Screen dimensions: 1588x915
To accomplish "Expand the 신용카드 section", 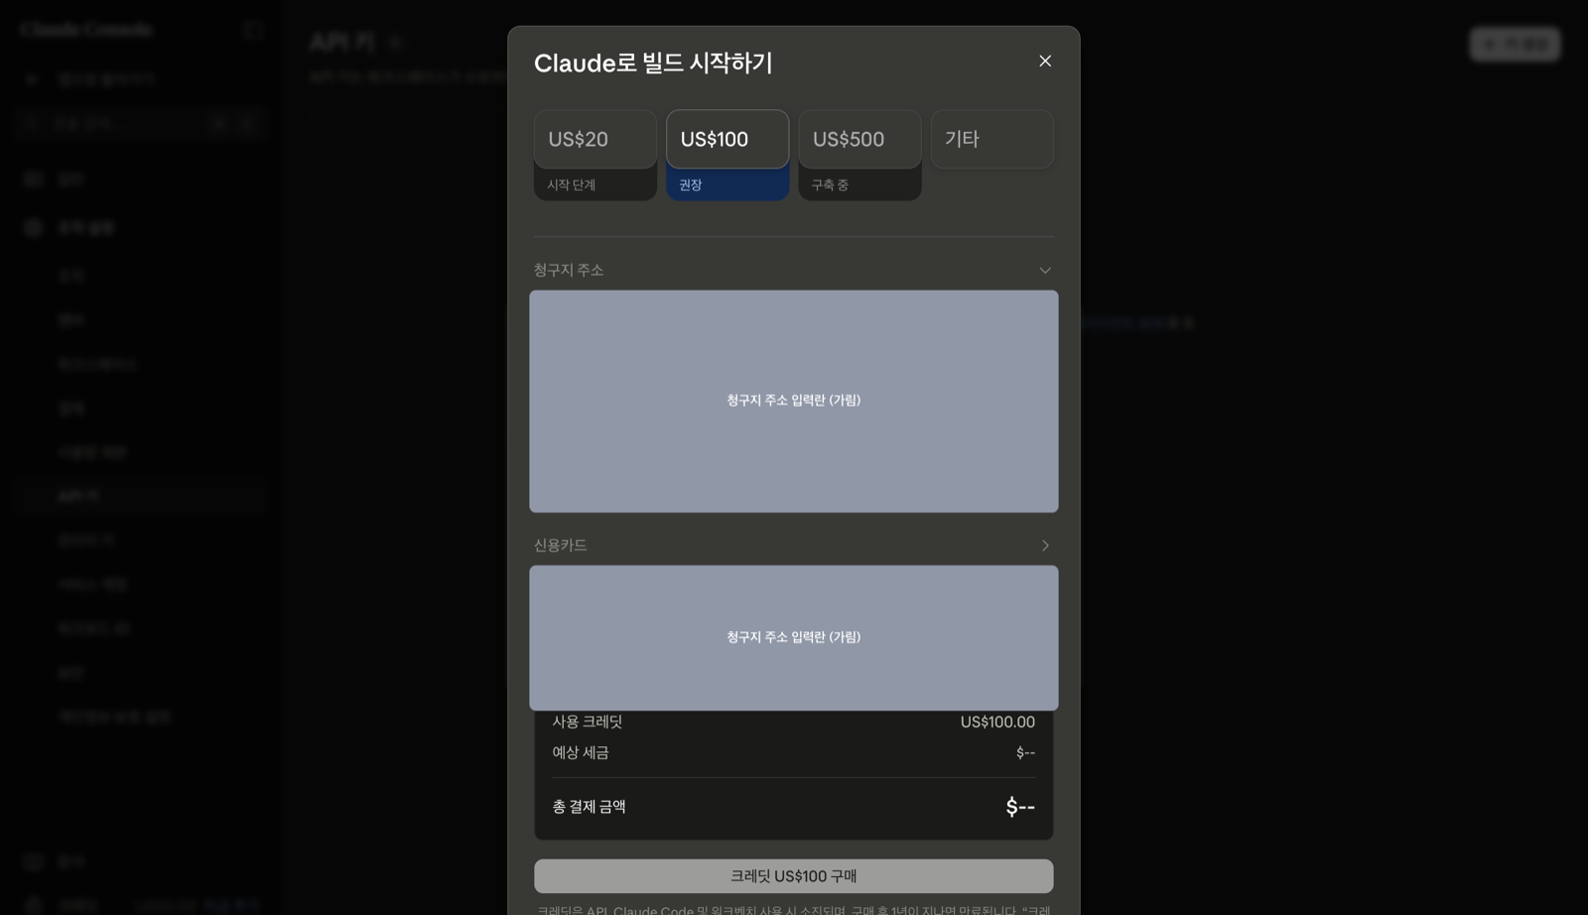I will 1045,546.
